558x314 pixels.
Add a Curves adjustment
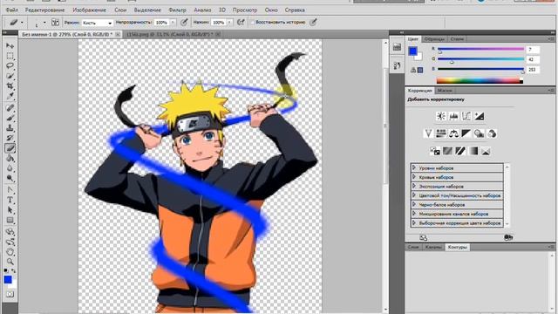pos(466,116)
